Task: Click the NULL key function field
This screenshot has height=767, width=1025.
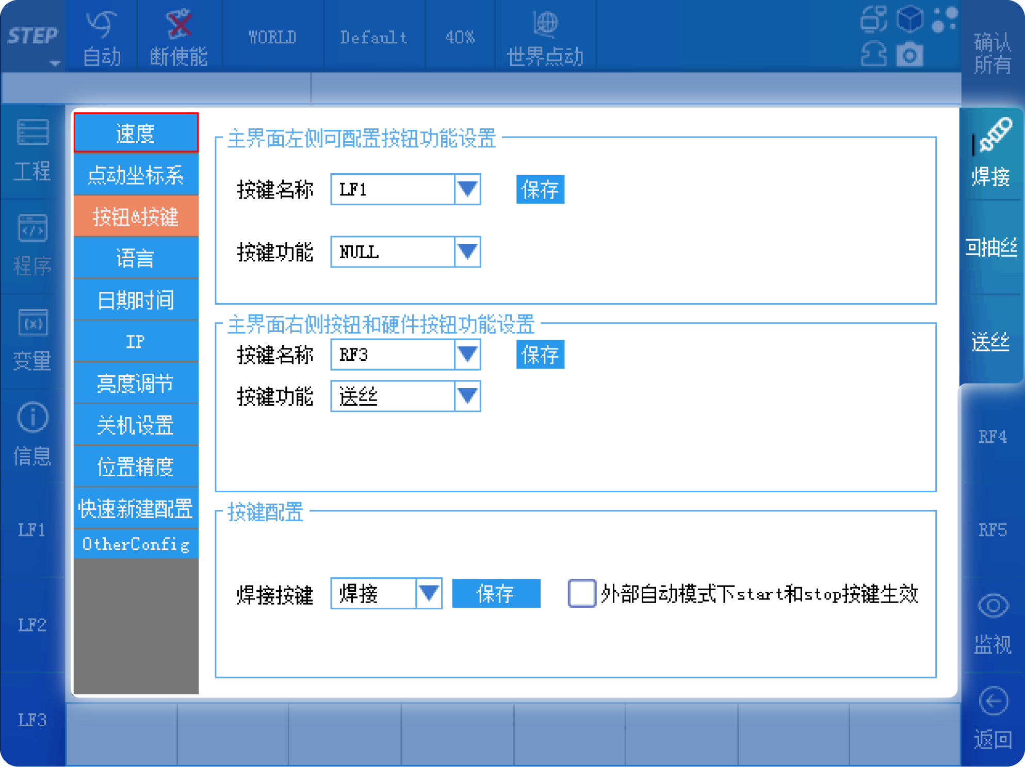Action: pos(393,252)
